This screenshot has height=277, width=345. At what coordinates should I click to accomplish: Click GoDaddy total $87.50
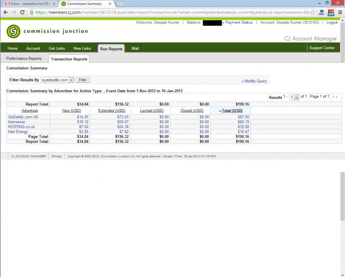pos(243,117)
